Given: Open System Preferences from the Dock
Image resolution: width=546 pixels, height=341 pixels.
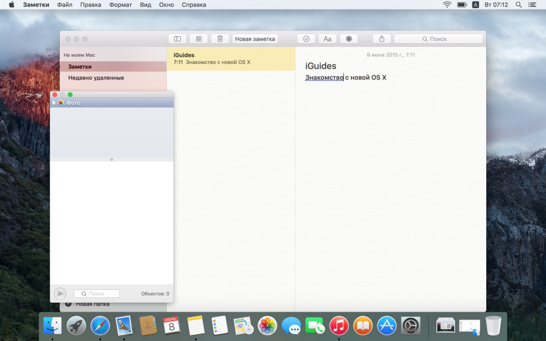Looking at the screenshot, I should coord(411,326).
